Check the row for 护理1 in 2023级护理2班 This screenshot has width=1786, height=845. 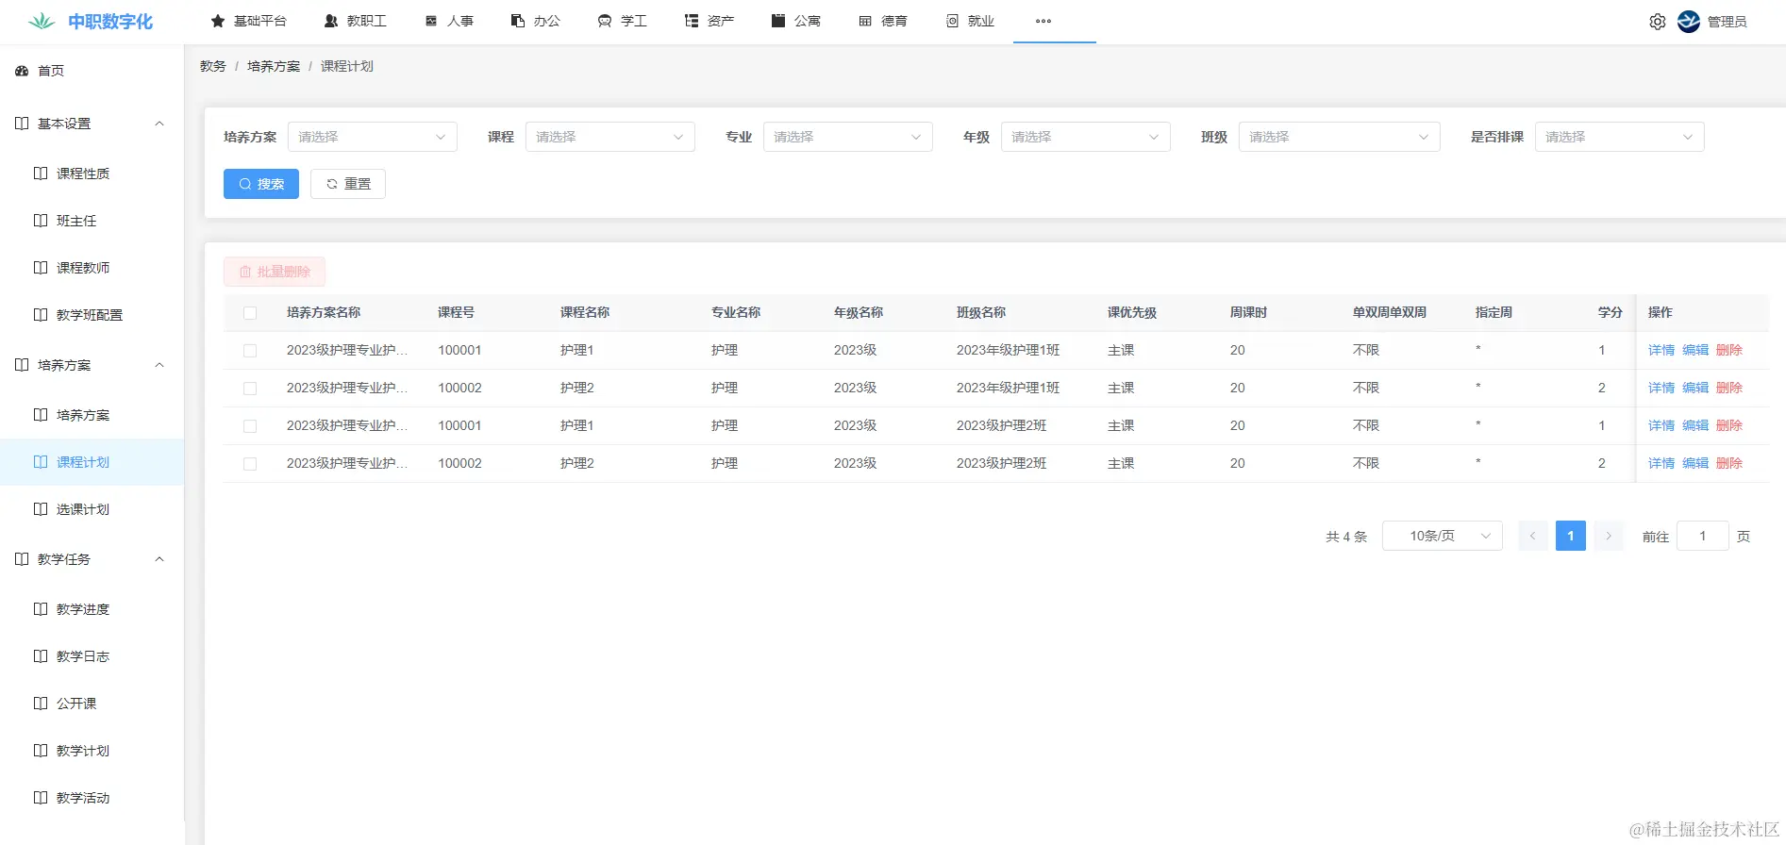[x=250, y=426]
